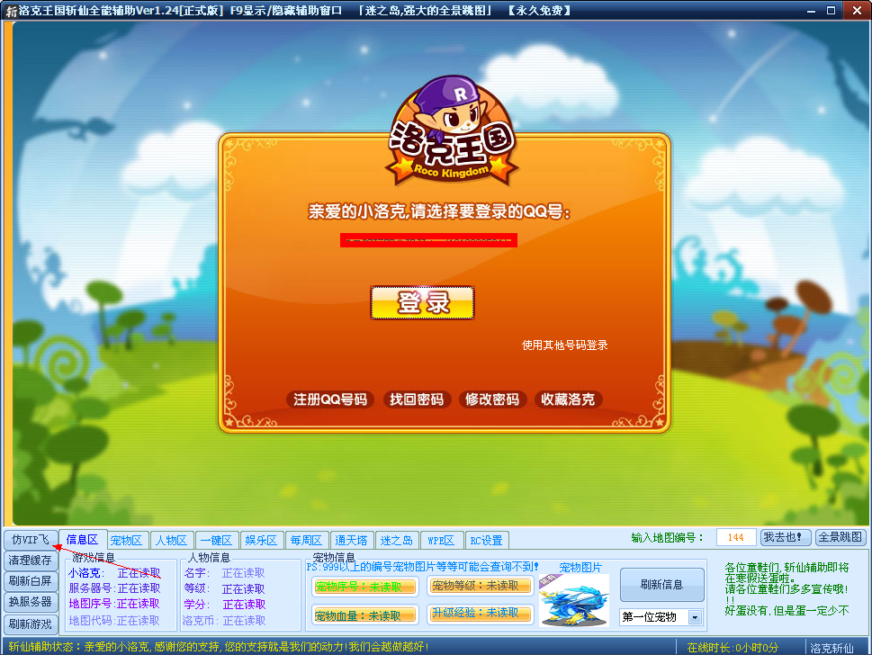Viewport: 872px width, 655px height.
Task: Go to the 迷之岛 tab
Action: tap(397, 541)
